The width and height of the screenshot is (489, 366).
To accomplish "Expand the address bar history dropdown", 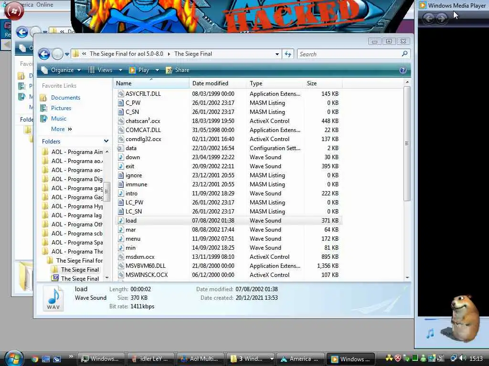I will [x=277, y=54].
